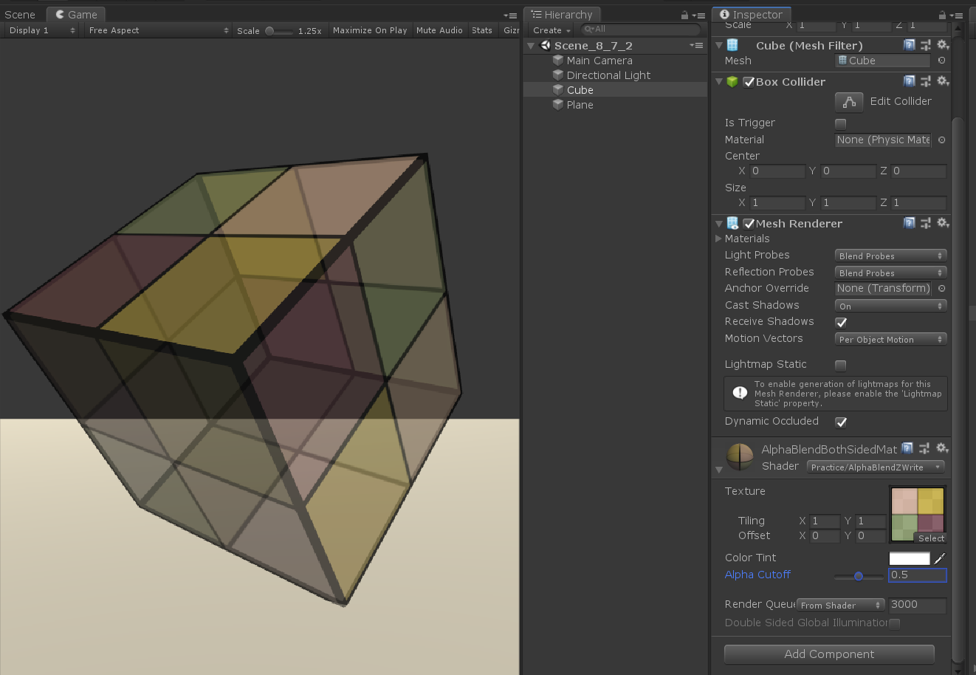
Task: Open the Cast Shadows dropdown
Action: [x=890, y=306]
